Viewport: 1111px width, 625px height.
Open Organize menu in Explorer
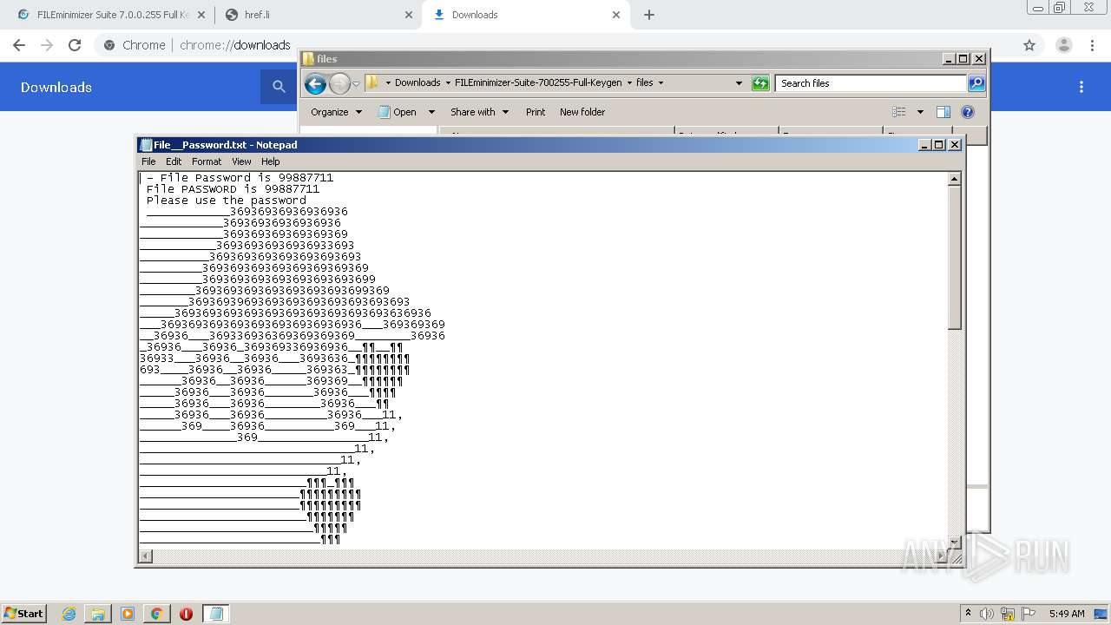point(336,112)
